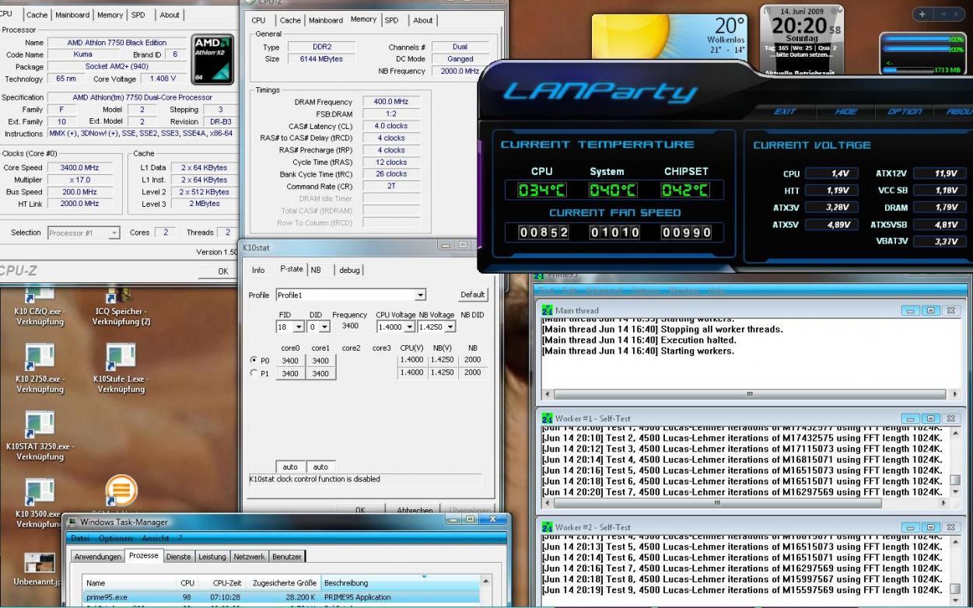Switch to the NB tab in K10stat
This screenshot has height=608, width=973.
(317, 270)
